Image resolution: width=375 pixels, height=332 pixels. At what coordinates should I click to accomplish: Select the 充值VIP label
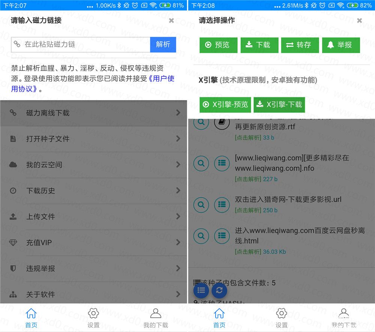(39, 242)
